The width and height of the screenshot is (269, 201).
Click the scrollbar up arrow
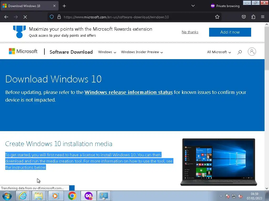tap(267, 24)
